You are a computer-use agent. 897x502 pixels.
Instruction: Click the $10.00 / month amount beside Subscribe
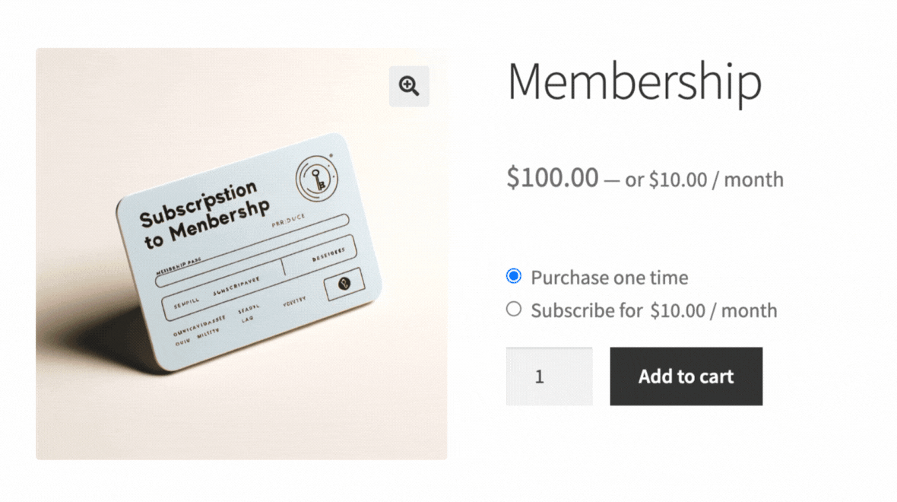714,310
